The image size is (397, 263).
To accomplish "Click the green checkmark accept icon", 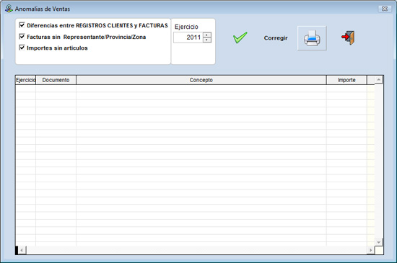I will point(240,37).
